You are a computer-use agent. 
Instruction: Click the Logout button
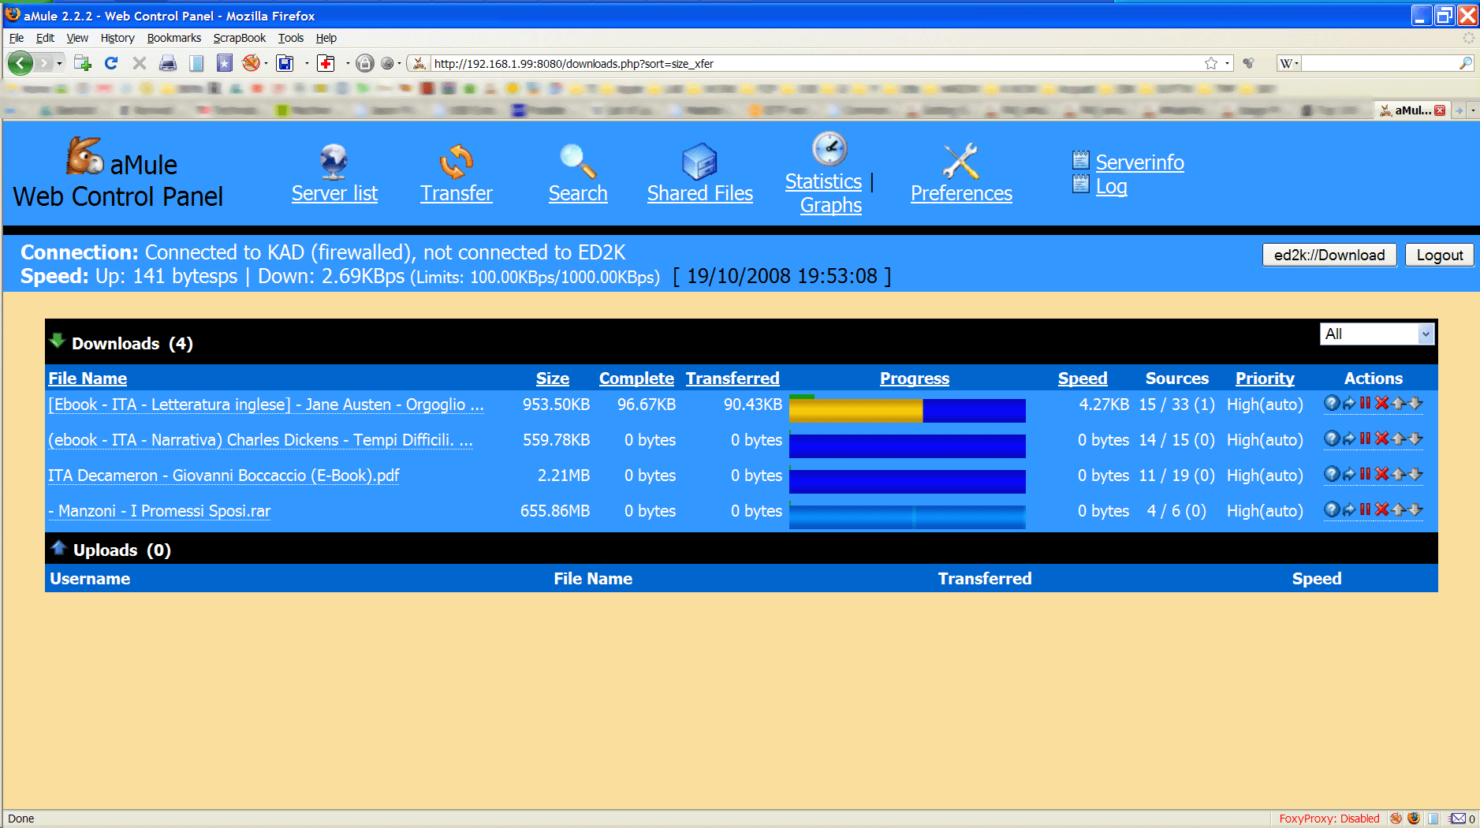tap(1440, 255)
